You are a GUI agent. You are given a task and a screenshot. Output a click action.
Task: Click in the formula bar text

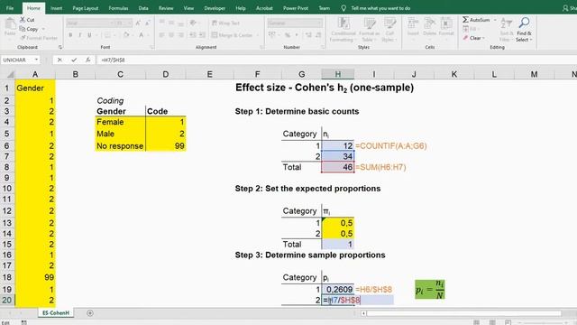click(x=113, y=60)
